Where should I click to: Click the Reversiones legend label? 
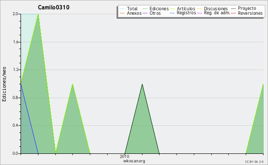pyautogui.click(x=250, y=13)
